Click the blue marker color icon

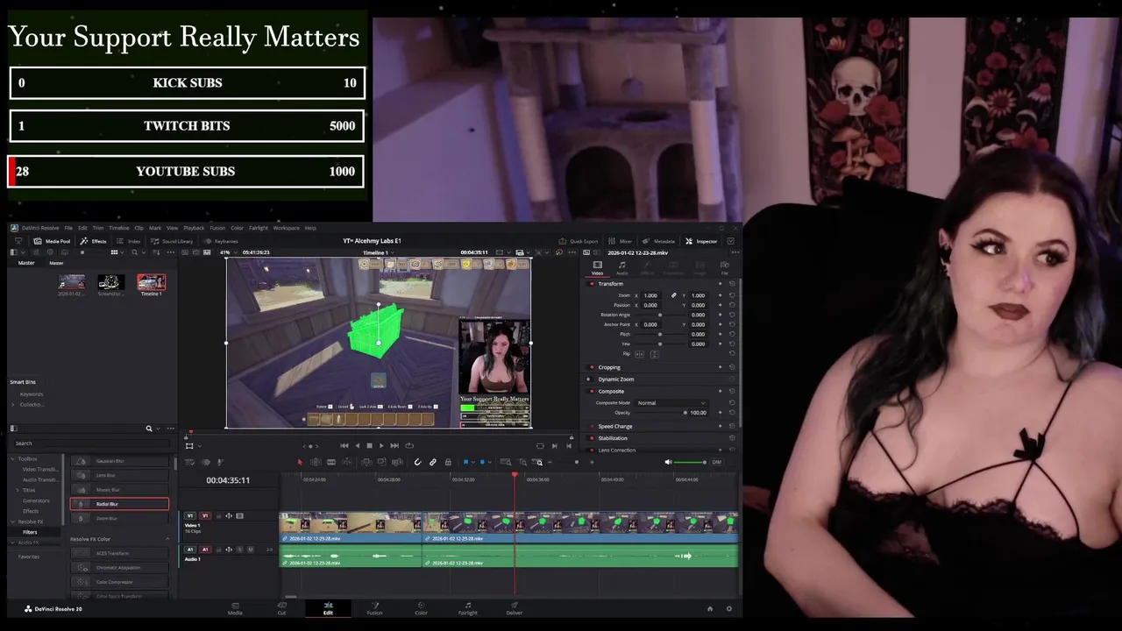coord(482,462)
